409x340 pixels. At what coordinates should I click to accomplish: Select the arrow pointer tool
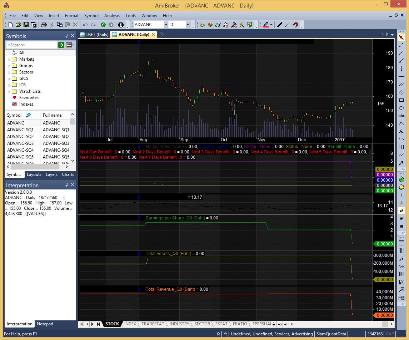click(x=401, y=37)
